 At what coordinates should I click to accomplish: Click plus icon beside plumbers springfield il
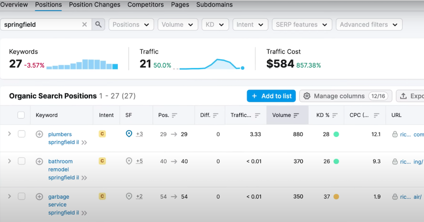pos(39,134)
